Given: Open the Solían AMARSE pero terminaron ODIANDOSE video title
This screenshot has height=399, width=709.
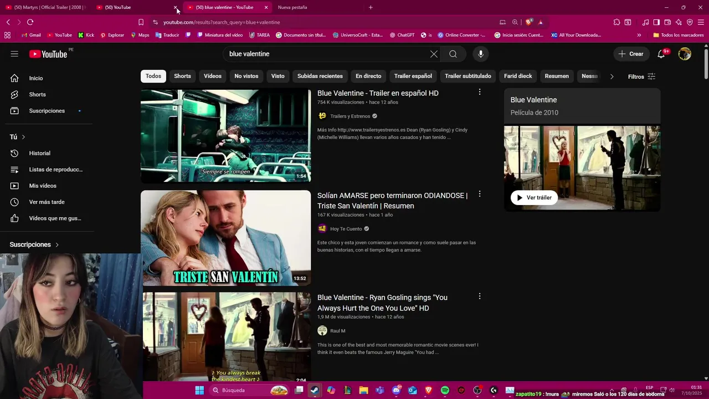Looking at the screenshot, I should tap(392, 201).
